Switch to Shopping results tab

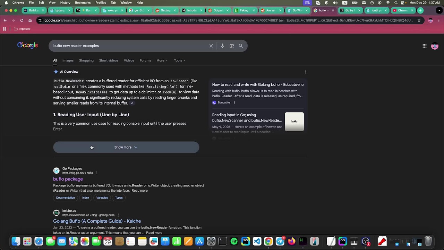pyautogui.click(x=86, y=60)
